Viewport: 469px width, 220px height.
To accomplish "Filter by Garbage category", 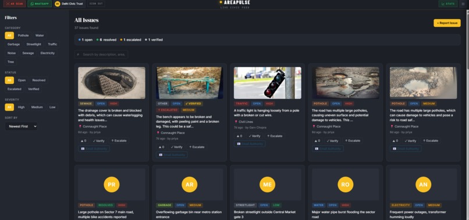I will [x=14, y=44].
